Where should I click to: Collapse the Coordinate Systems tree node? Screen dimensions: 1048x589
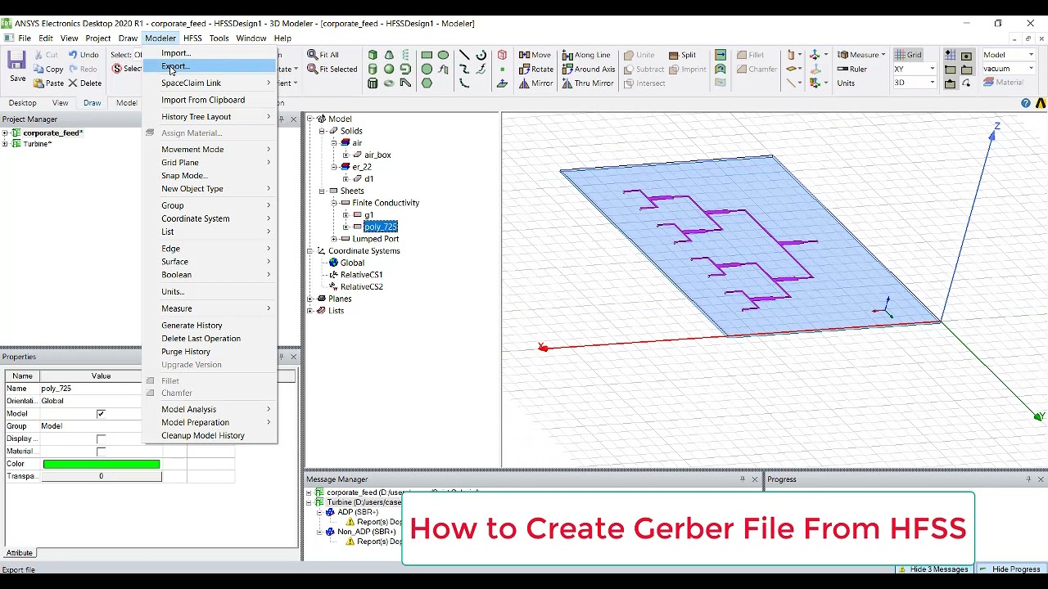[310, 251]
